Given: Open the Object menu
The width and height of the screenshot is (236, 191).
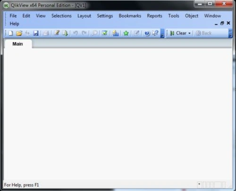Looking at the screenshot, I should pyautogui.click(x=192, y=16).
